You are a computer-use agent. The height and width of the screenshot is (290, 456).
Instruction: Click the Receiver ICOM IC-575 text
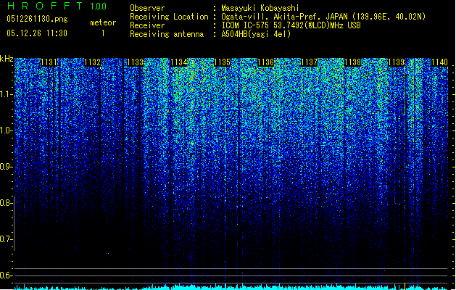pyautogui.click(x=291, y=25)
